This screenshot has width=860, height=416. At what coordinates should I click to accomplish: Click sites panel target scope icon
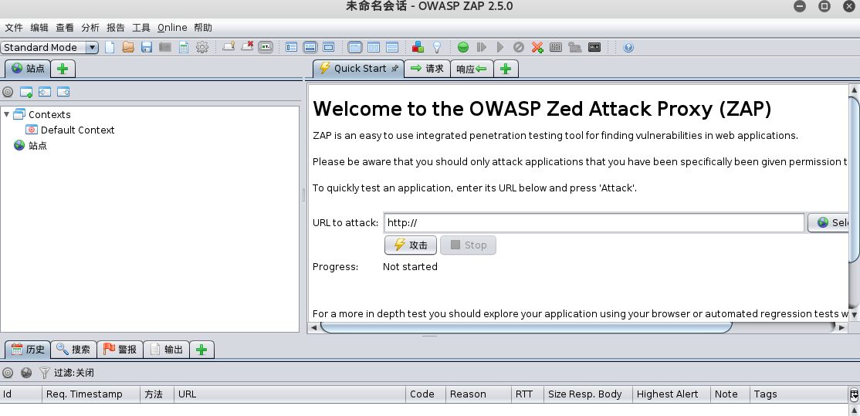pos(8,92)
